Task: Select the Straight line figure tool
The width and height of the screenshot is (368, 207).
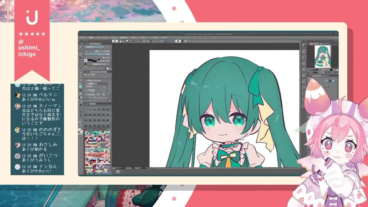Action: tap(80, 108)
